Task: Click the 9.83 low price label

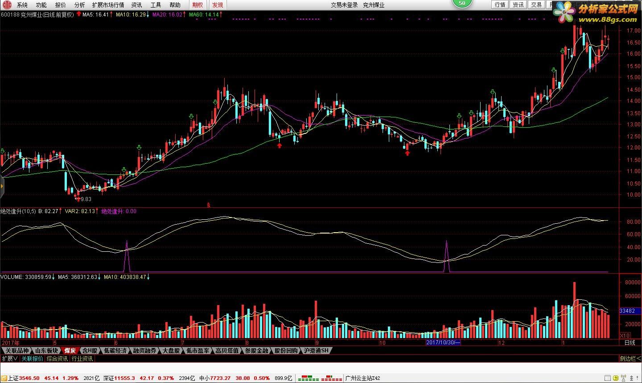Action: 86,199
